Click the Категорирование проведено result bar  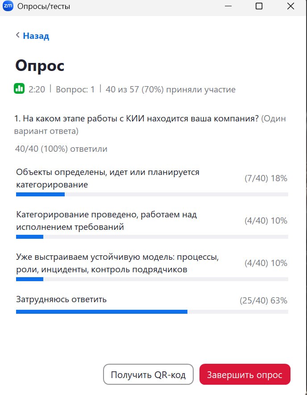[x=152, y=237]
